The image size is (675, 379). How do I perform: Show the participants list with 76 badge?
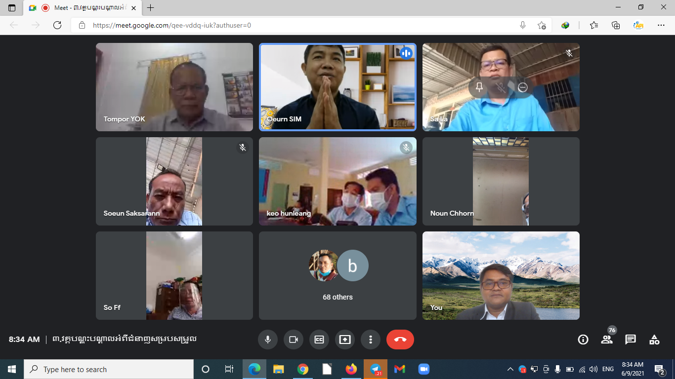point(607,340)
